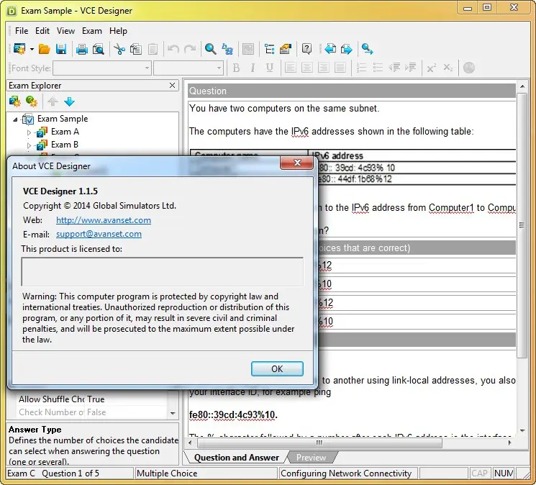Collapse the Exam Sample tree node

click(x=15, y=119)
